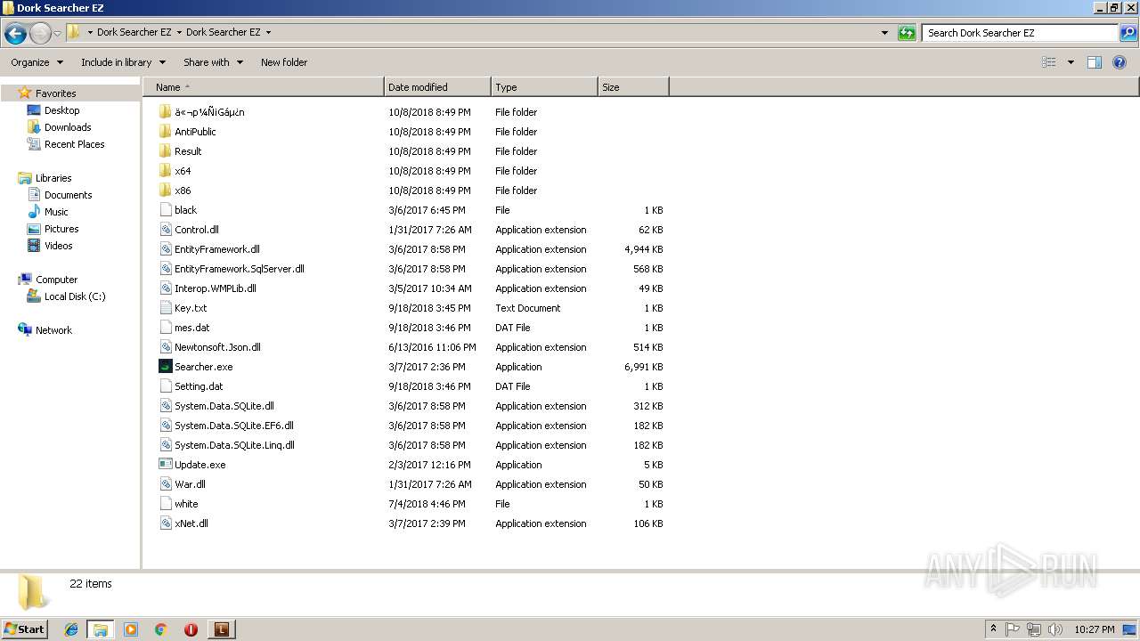Screen dimensions: 1140x641
Task: Open Pictures library in sidebar
Action: [x=61, y=229]
